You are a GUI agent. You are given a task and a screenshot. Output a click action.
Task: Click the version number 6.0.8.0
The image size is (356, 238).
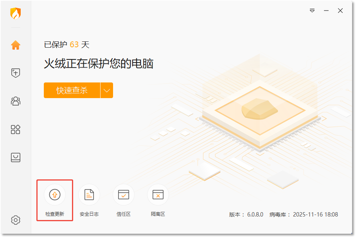pyautogui.click(x=255, y=215)
